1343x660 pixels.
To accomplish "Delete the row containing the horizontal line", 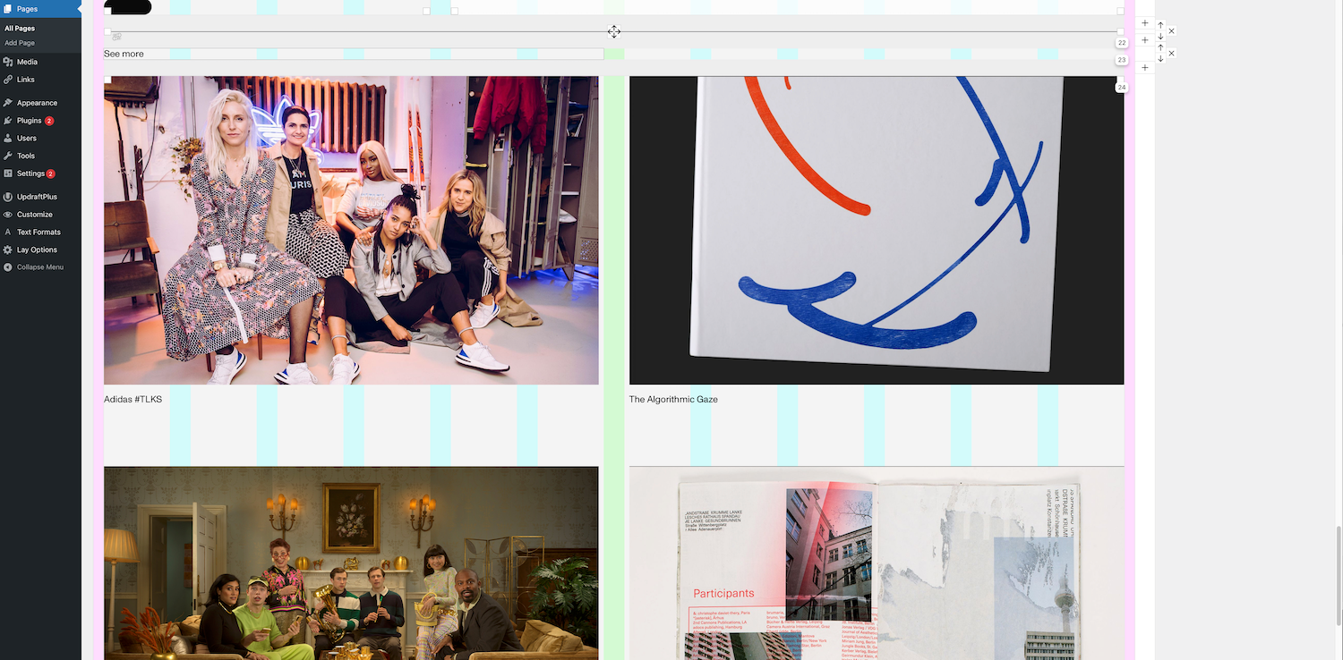I will 1171,31.
